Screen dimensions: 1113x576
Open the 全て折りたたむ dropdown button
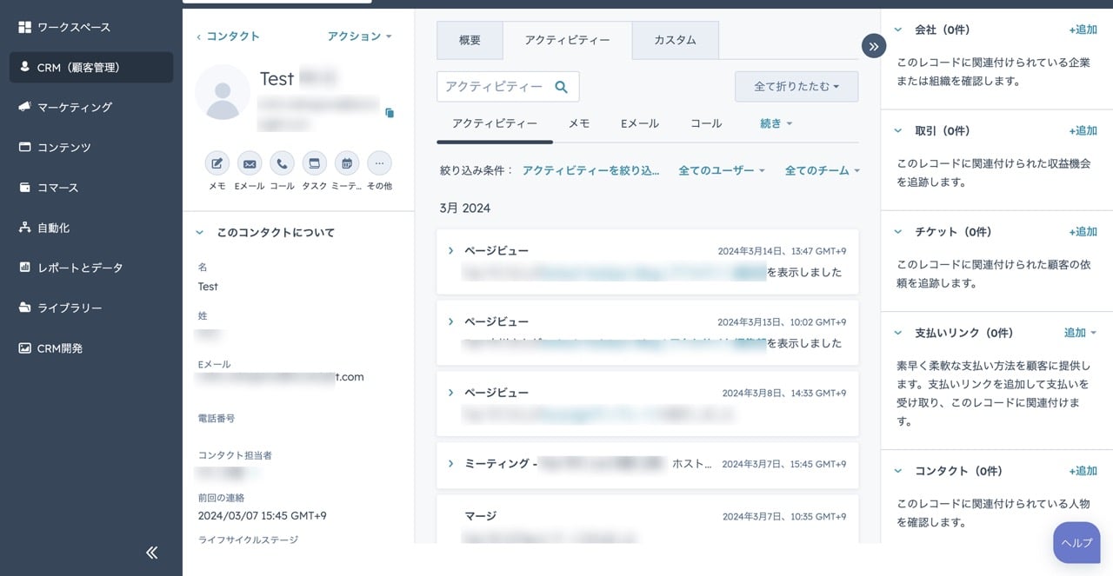point(796,87)
